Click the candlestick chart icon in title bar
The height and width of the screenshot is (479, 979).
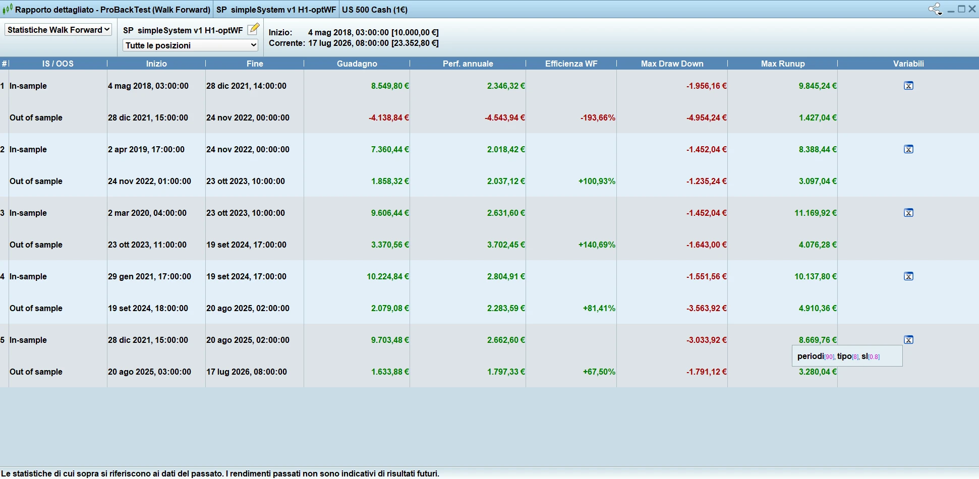click(x=8, y=9)
